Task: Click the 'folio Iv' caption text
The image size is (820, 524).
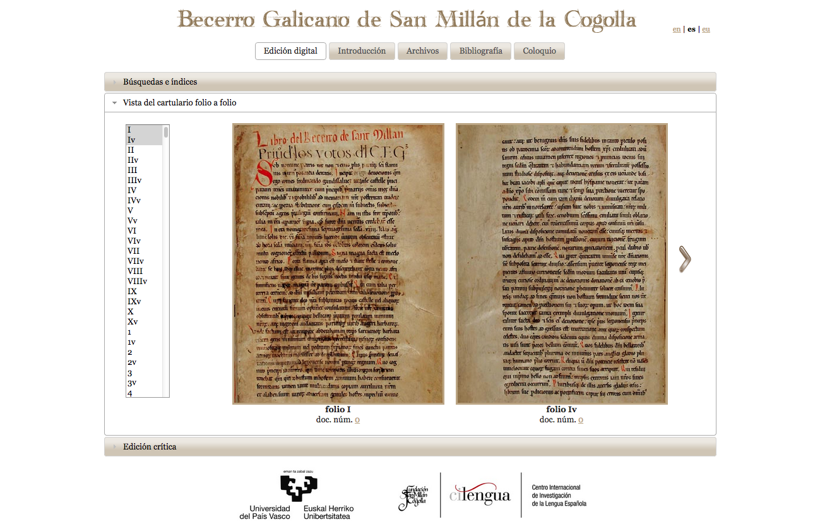Action: pos(561,410)
